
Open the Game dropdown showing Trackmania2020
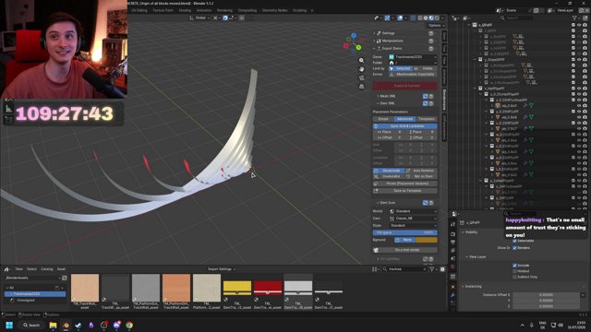[413, 57]
